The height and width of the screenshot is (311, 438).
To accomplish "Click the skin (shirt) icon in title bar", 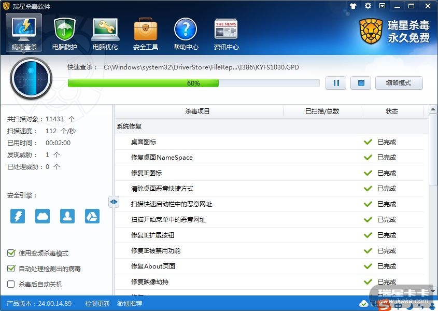I will (354, 6).
